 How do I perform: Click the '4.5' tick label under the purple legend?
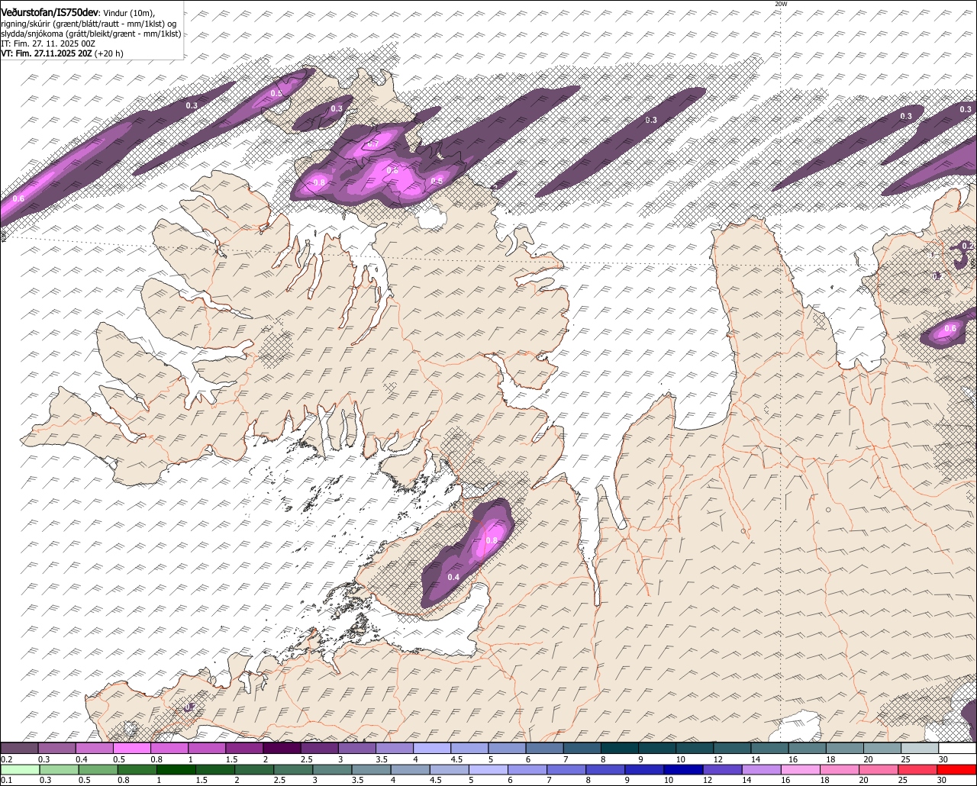[456, 759]
